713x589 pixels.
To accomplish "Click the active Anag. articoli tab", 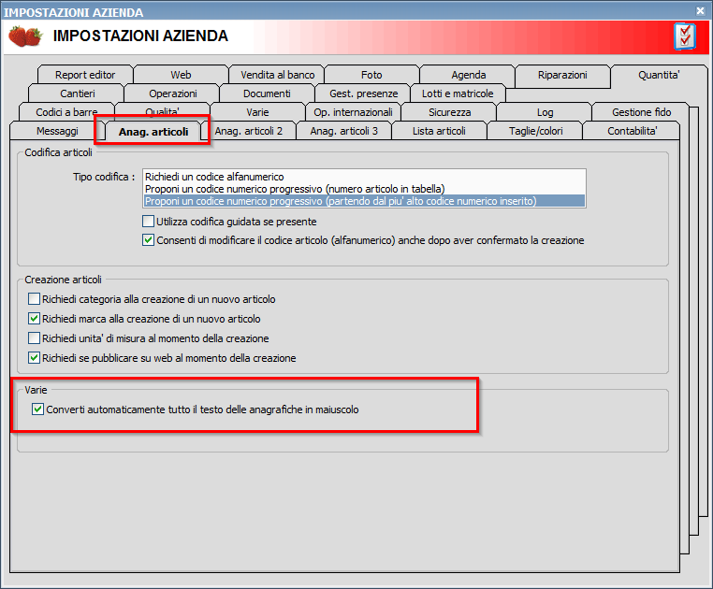I will pyautogui.click(x=153, y=131).
